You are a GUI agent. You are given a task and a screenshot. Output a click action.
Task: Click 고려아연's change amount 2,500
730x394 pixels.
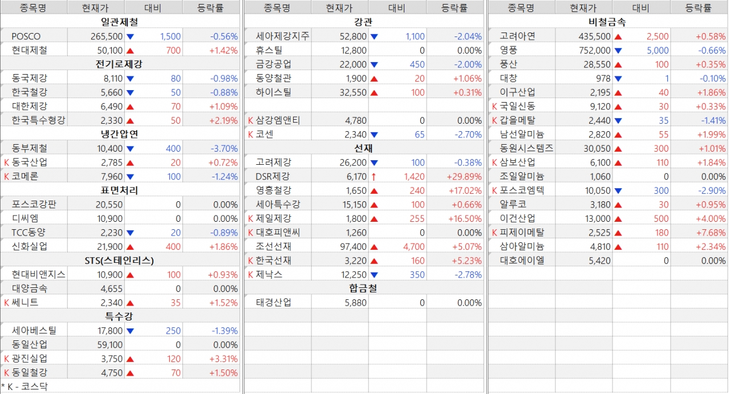(x=658, y=36)
